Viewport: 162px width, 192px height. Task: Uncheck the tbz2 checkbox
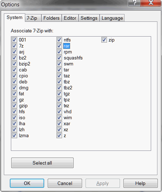click(x=59, y=88)
